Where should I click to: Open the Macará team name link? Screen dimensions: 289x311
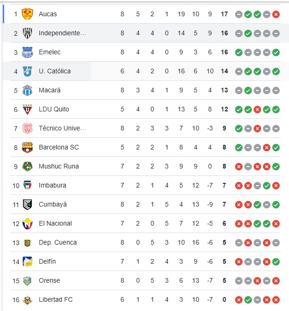[50, 90]
